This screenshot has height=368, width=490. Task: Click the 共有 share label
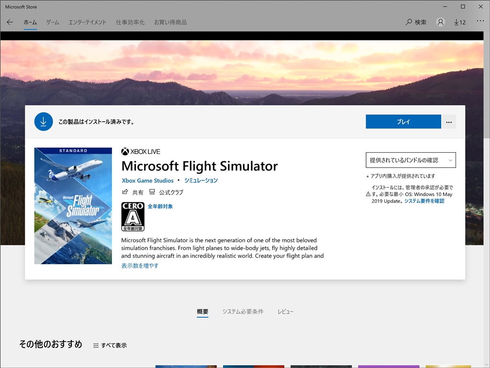pyautogui.click(x=137, y=192)
